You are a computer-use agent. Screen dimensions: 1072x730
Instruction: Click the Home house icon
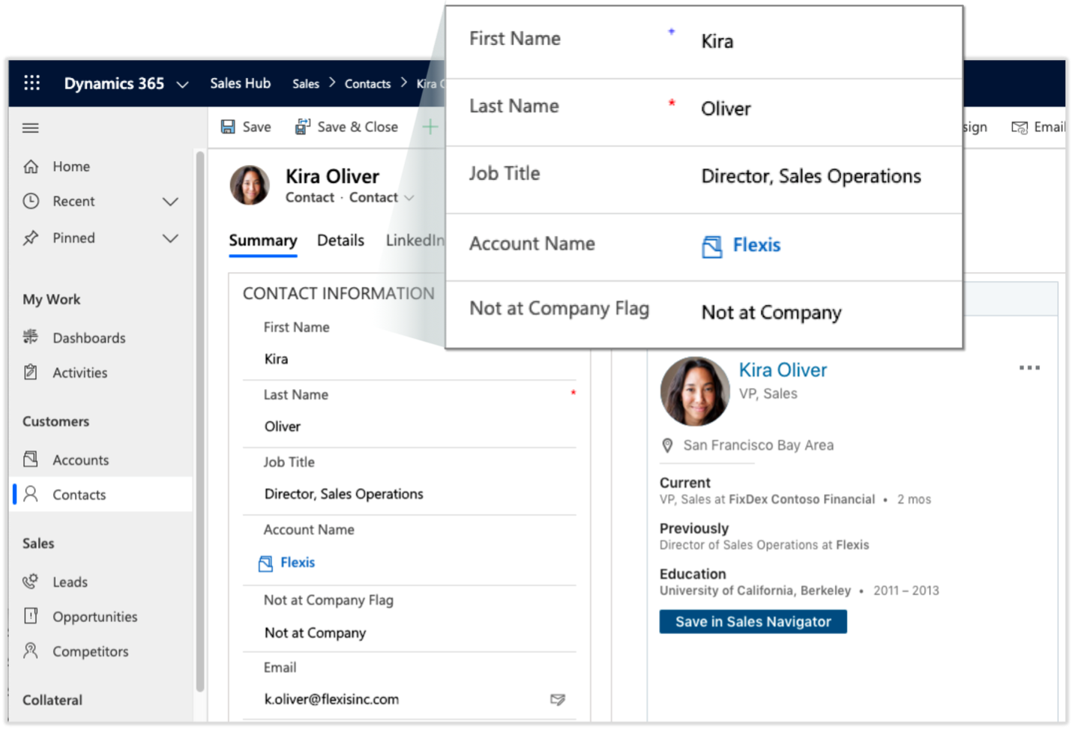click(x=31, y=166)
